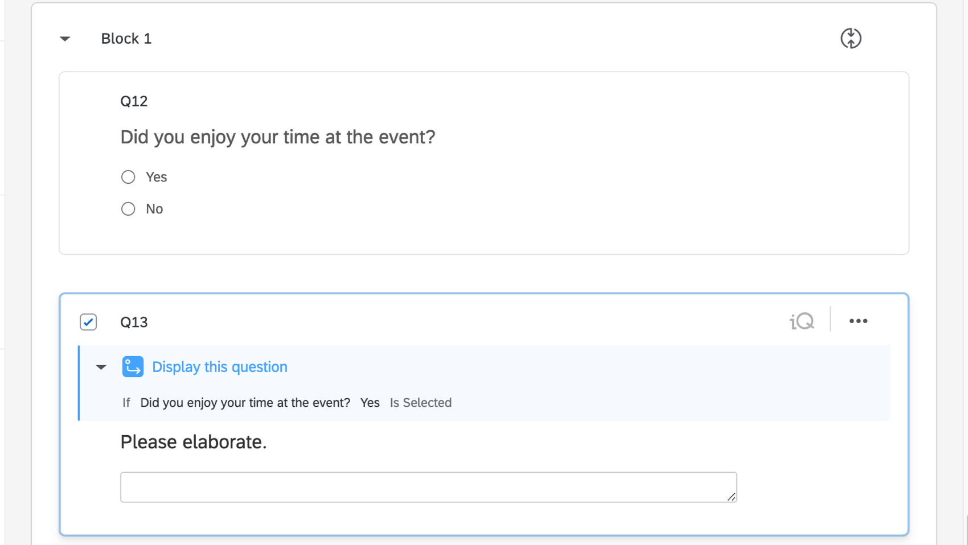This screenshot has width=968, height=545.
Task: Open the Q13 three-dot options menu
Action: coord(858,321)
